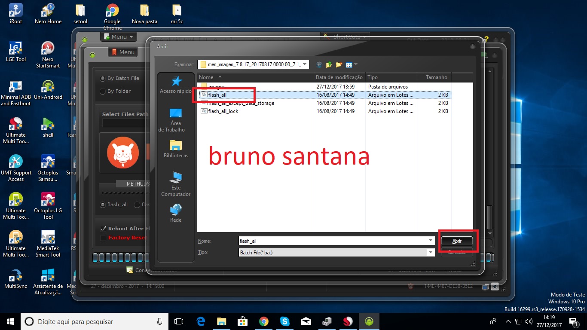Open Bibliotecas in dialog sidebar
The width and height of the screenshot is (587, 330).
pyautogui.click(x=176, y=149)
